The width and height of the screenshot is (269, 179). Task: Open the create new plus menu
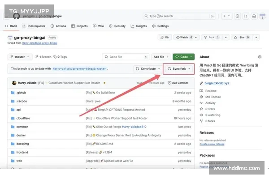click(226, 16)
